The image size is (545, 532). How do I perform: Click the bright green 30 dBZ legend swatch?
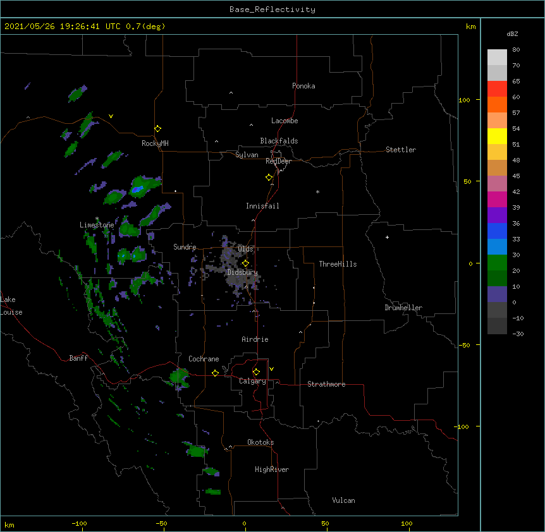497,263
